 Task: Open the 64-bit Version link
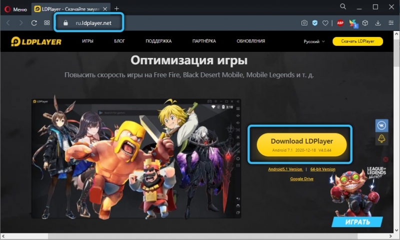point(322,169)
